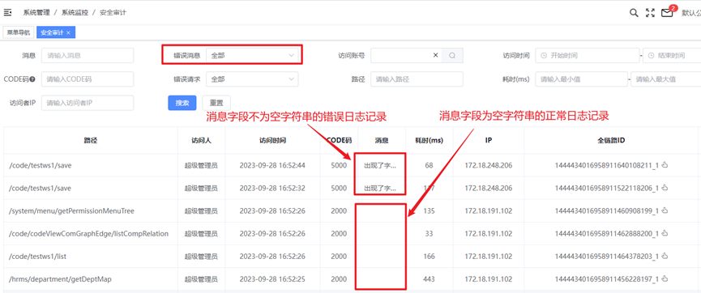Open the 错误请求 dropdown
The height and width of the screenshot is (293, 701).
(x=252, y=79)
